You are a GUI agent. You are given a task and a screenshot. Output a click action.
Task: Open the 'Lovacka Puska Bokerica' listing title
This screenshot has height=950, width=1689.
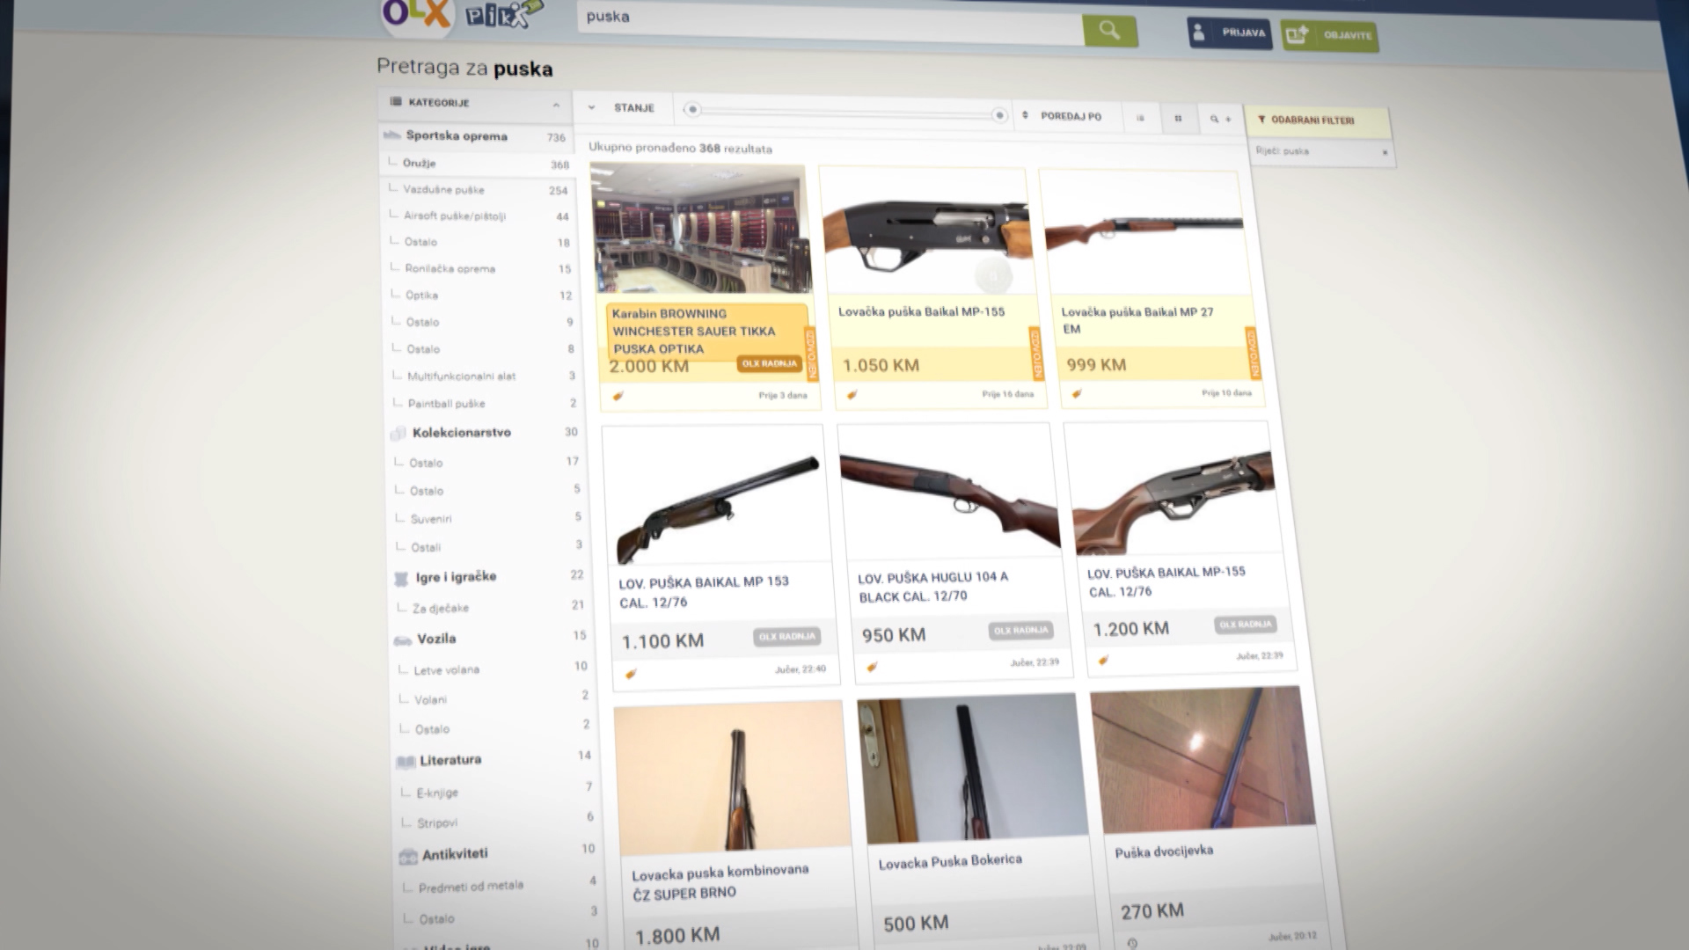pyautogui.click(x=950, y=861)
